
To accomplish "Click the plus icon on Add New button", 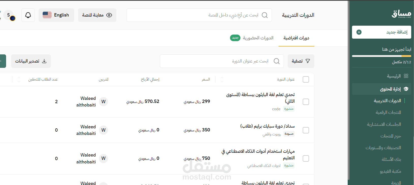I will pos(359,32).
